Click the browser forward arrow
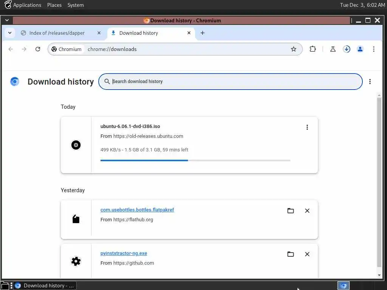Image resolution: width=387 pixels, height=290 pixels. [24, 49]
